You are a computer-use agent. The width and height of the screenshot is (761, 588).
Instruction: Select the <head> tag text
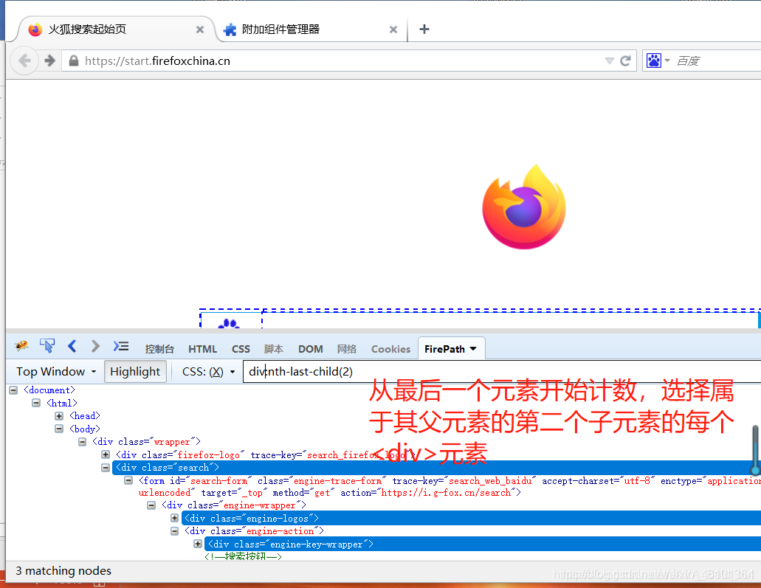[x=84, y=416]
